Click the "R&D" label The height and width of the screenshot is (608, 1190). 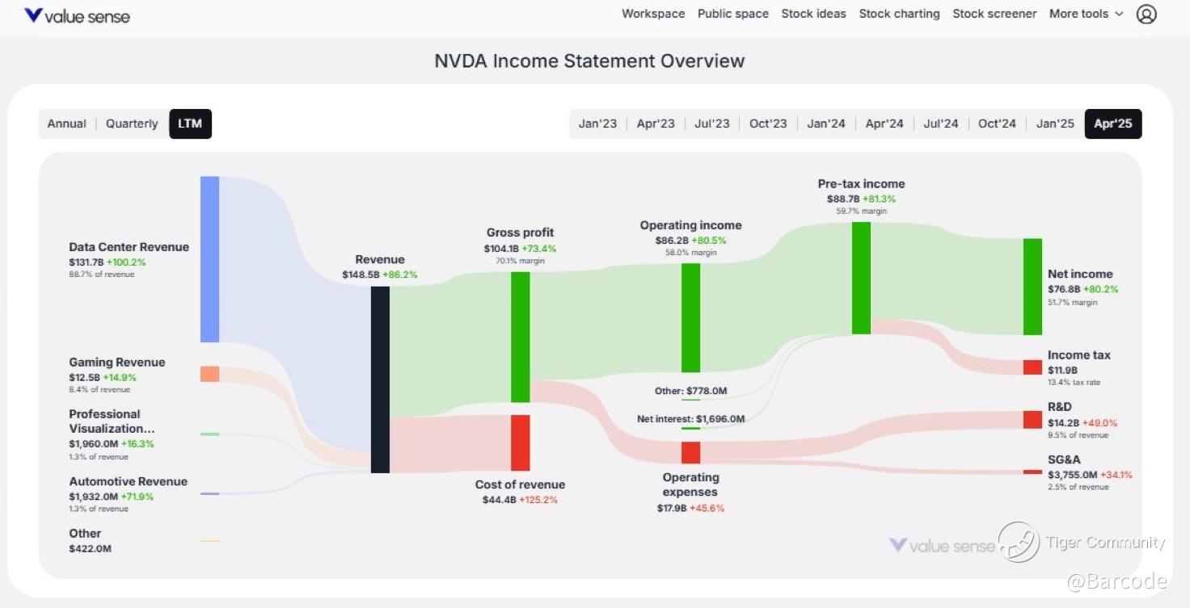[x=1059, y=407]
